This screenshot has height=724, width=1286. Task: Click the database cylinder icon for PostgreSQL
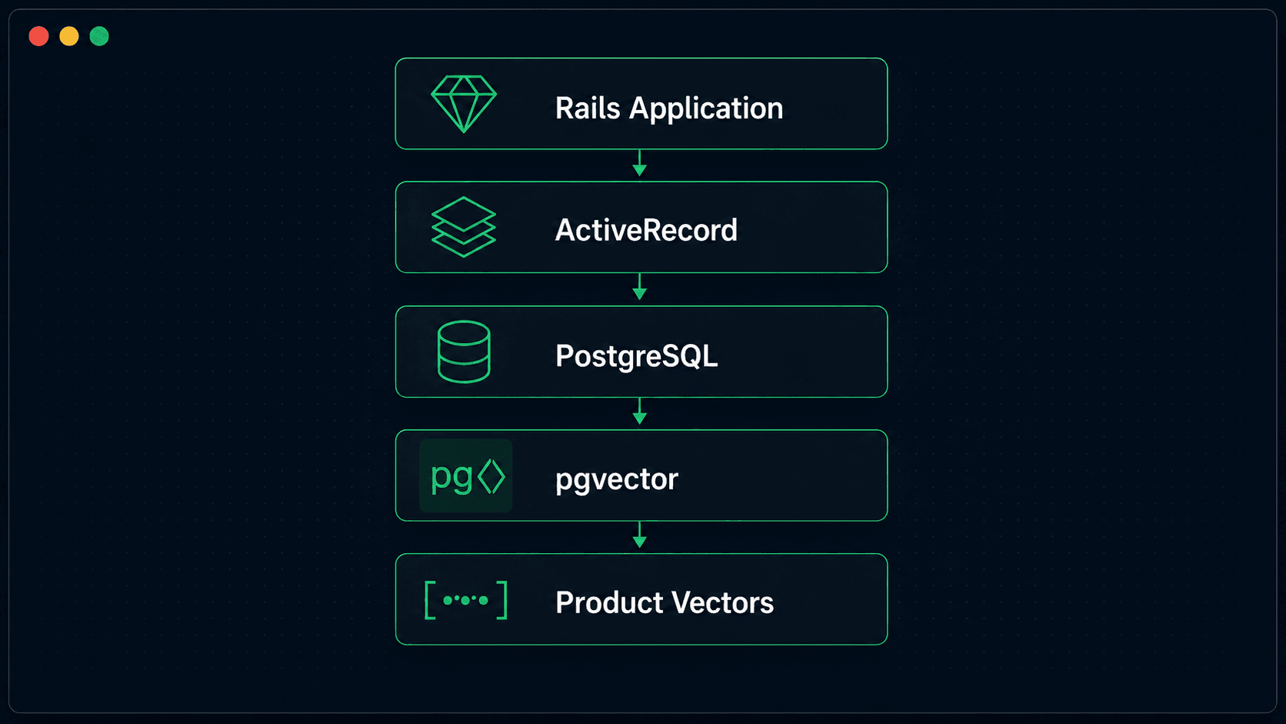pyautogui.click(x=464, y=352)
